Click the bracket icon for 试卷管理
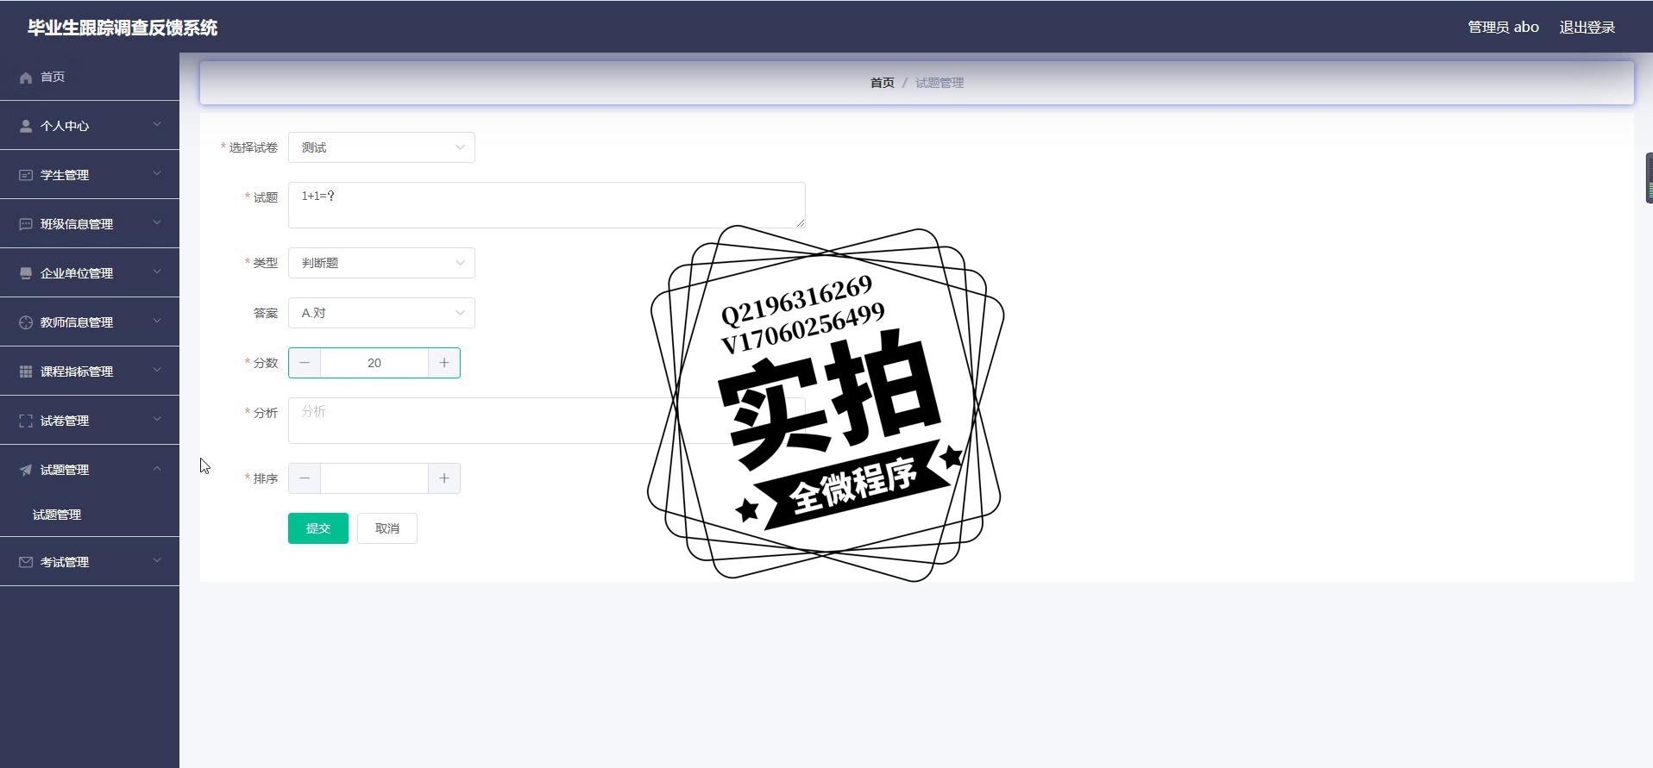Screen dimensions: 1653x768 point(26,421)
